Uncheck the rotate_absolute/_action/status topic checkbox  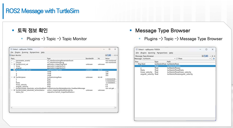pos(14,90)
